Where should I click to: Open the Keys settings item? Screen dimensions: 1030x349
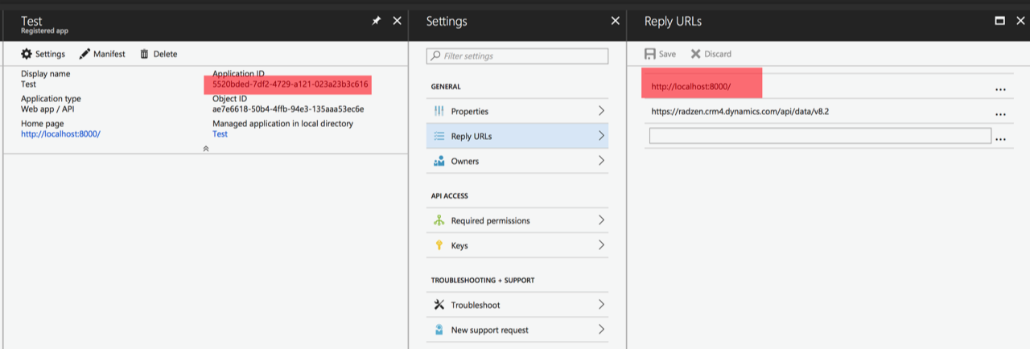(x=517, y=245)
